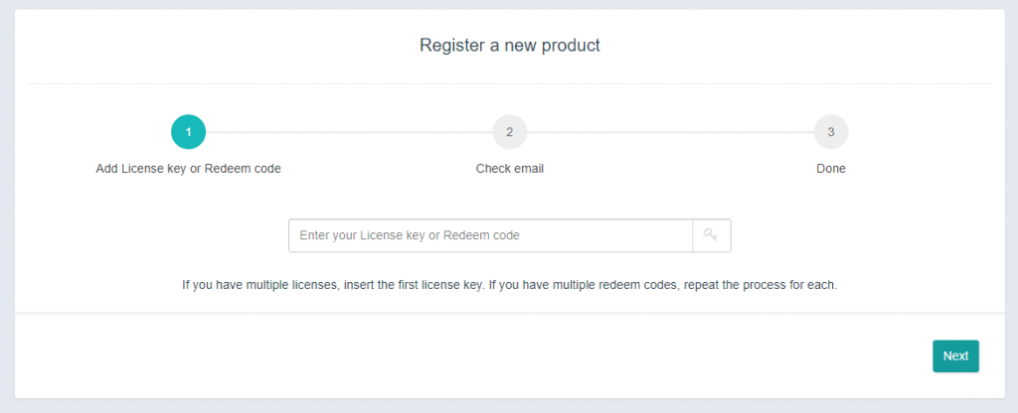This screenshot has width=1018, height=413.
Task: Open the "Check email" step label
Action: click(509, 169)
